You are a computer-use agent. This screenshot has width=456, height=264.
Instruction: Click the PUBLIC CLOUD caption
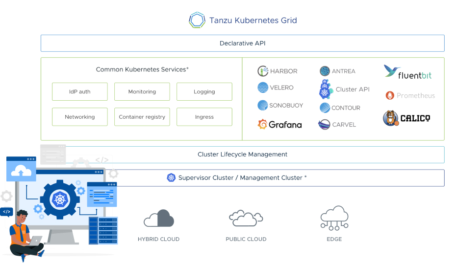(x=246, y=239)
